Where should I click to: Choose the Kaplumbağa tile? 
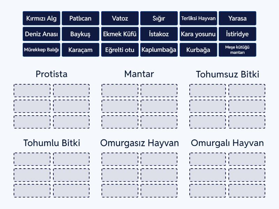(159, 50)
